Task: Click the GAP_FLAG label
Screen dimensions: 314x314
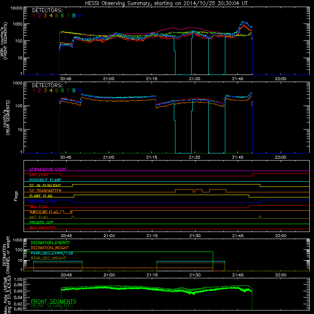Action: (x=38, y=175)
